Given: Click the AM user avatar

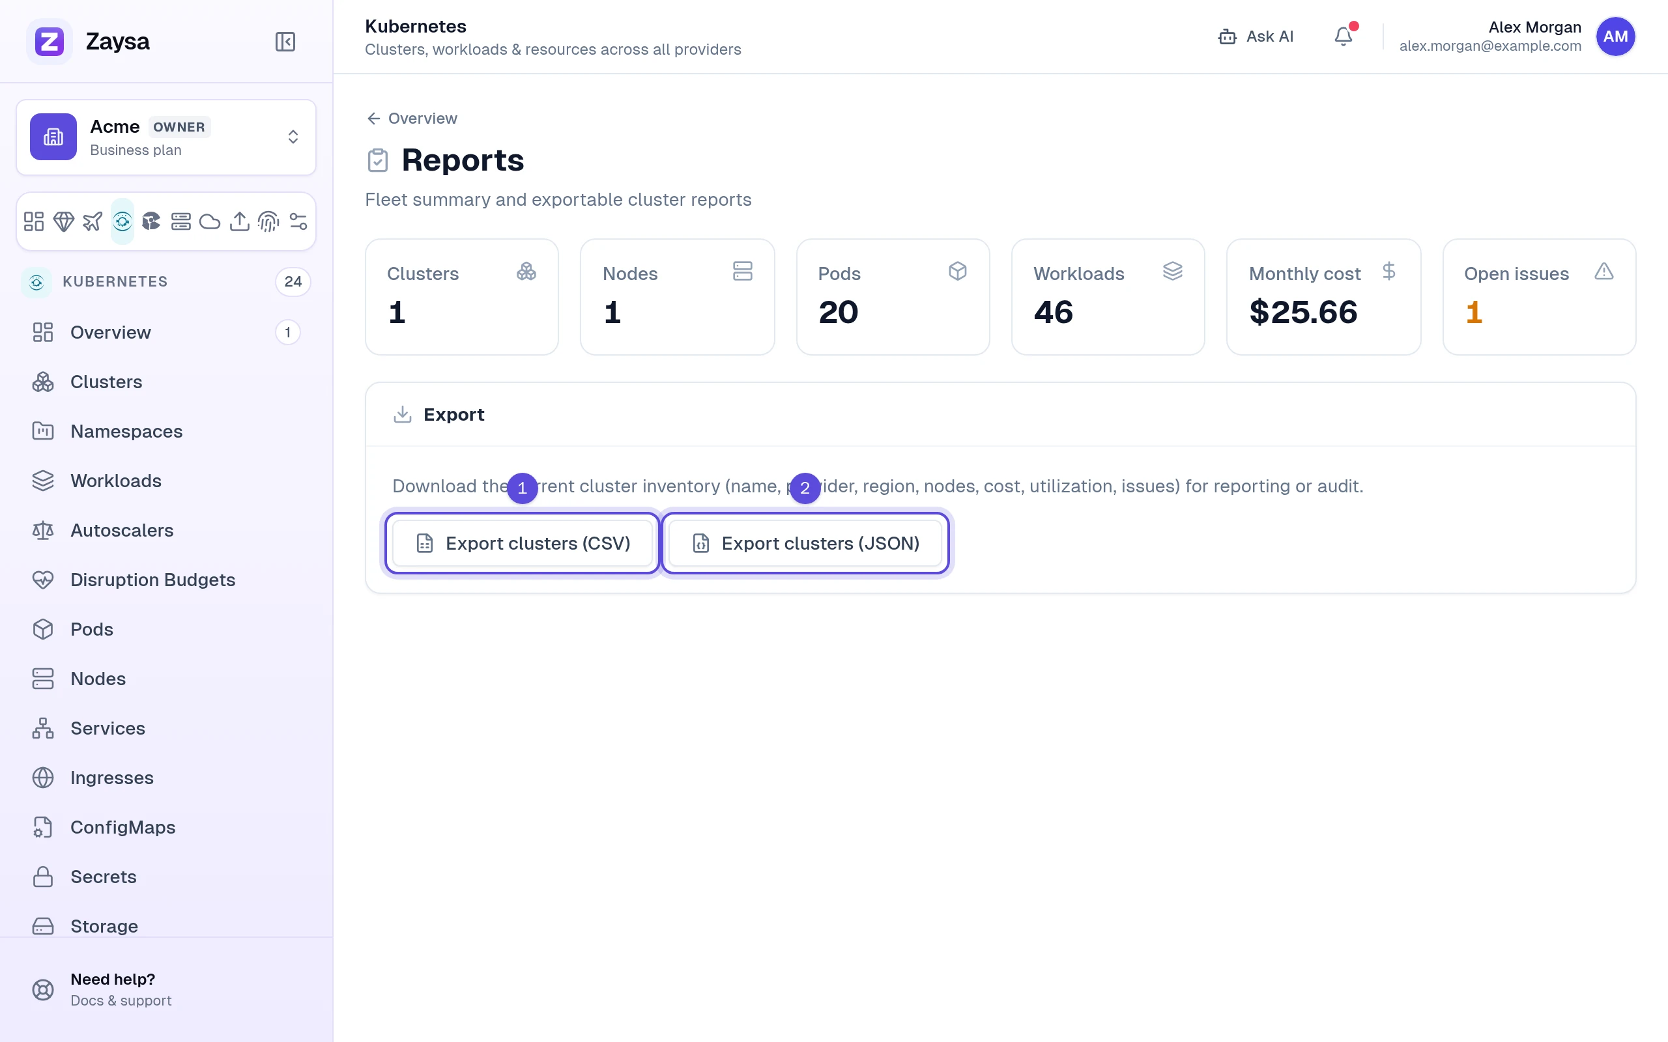Looking at the screenshot, I should [1615, 36].
